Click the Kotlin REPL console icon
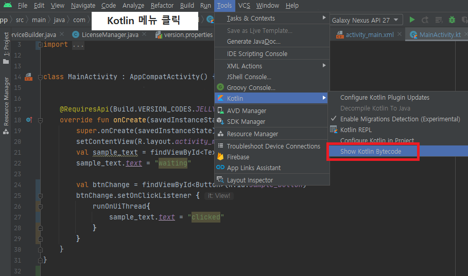Viewport: 468px width, 276px height. point(334,130)
